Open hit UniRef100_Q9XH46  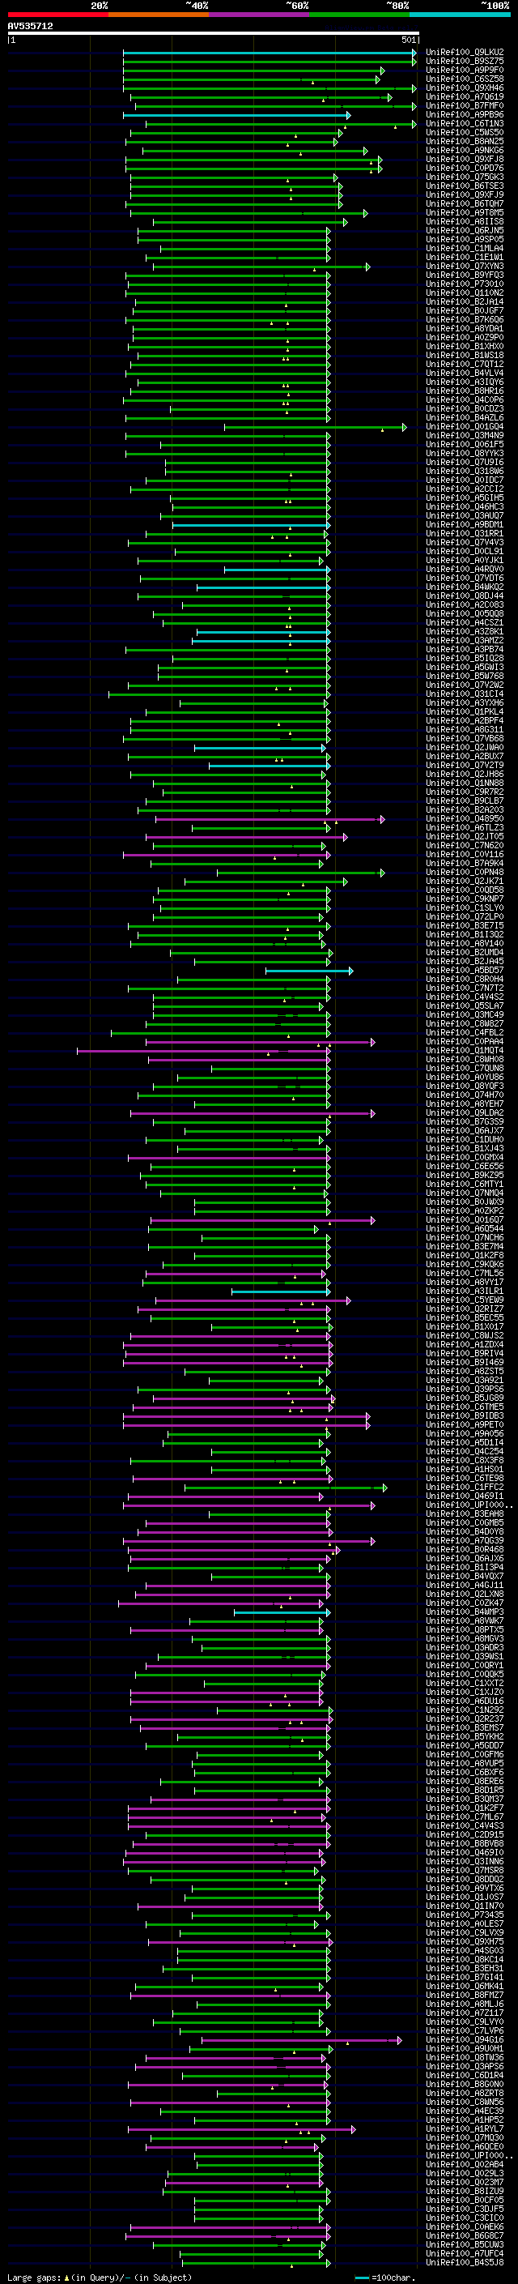[x=465, y=88]
